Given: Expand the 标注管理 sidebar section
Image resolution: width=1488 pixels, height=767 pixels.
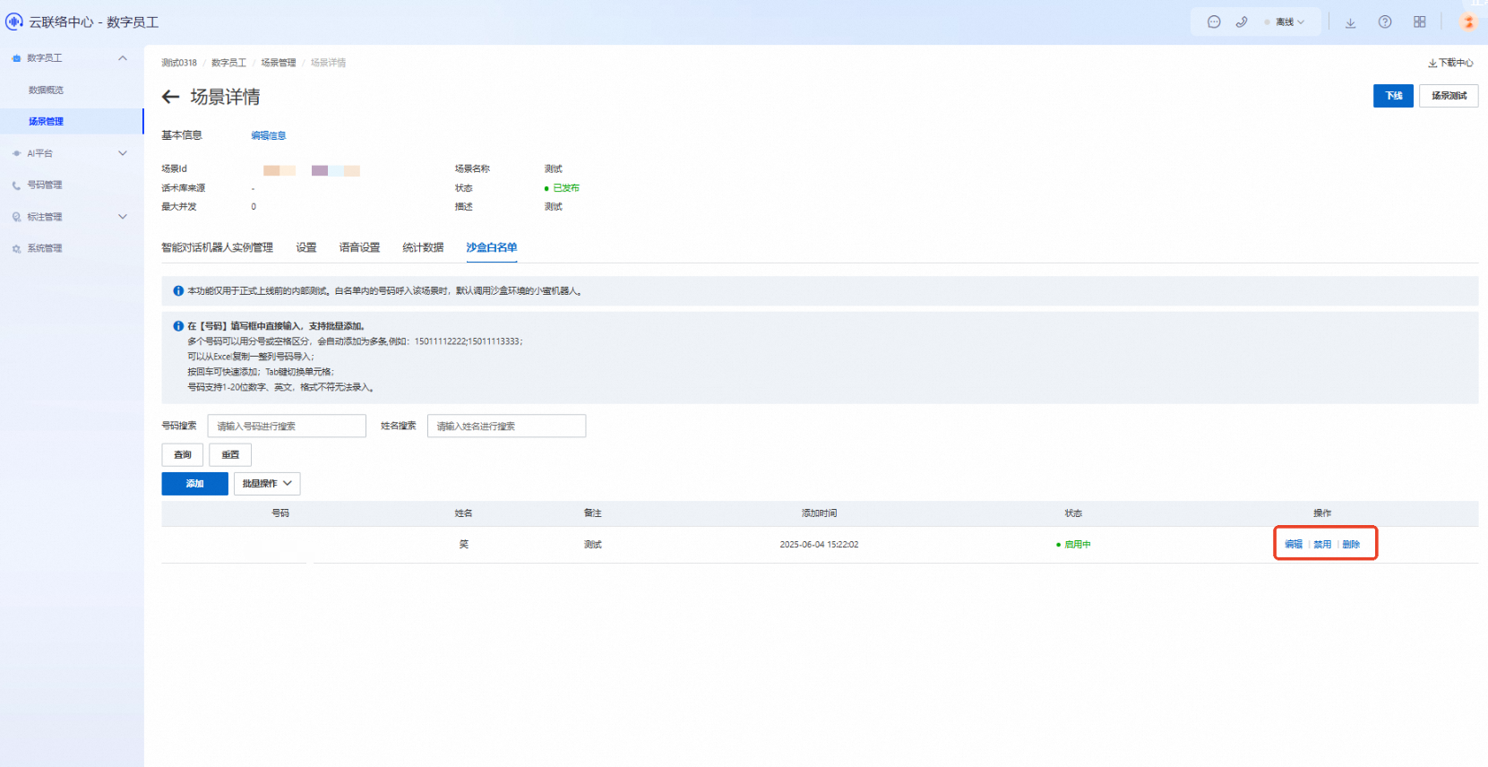Looking at the screenshot, I should coord(123,217).
